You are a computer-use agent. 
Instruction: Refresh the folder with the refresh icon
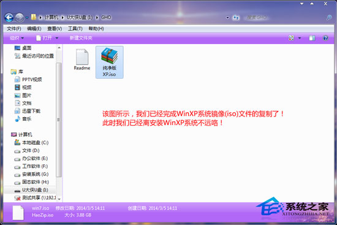(x=236, y=18)
